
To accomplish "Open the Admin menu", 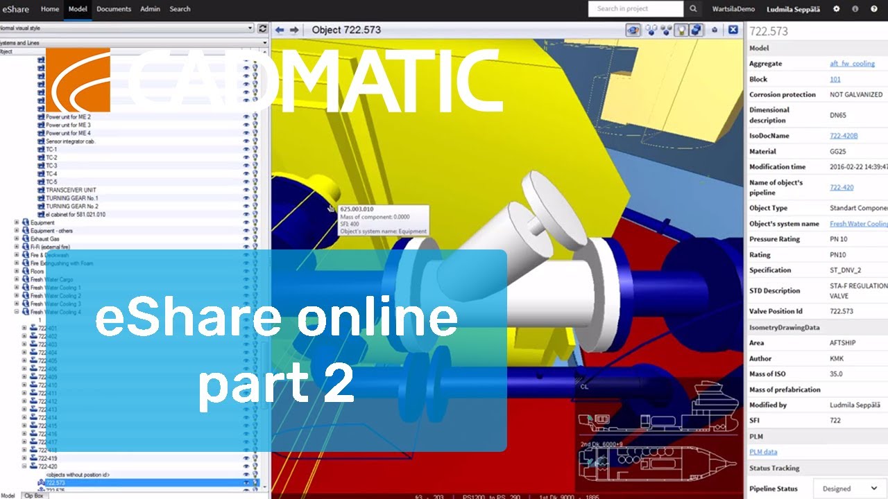I will click(150, 9).
